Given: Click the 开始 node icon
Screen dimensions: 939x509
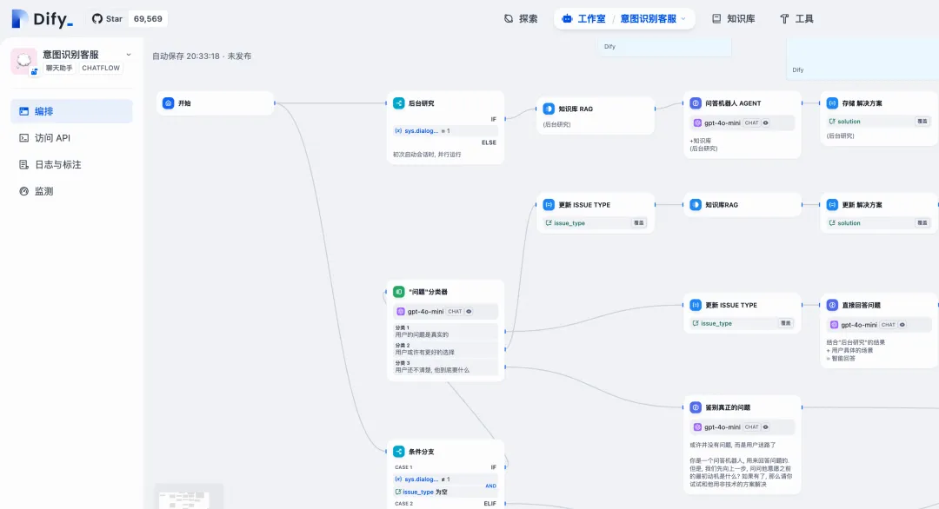Looking at the screenshot, I should point(167,102).
